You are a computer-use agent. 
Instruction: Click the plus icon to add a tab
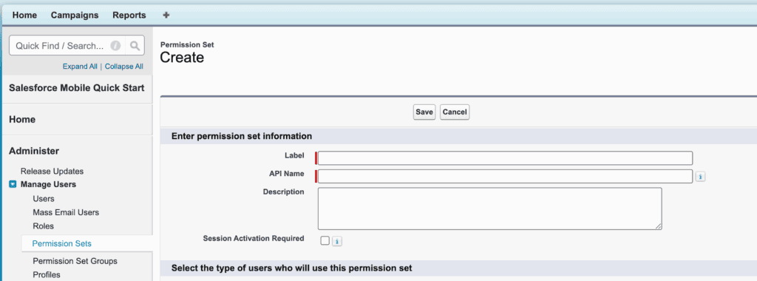click(166, 15)
